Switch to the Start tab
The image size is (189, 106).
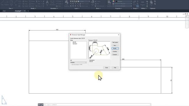pos(4,11)
